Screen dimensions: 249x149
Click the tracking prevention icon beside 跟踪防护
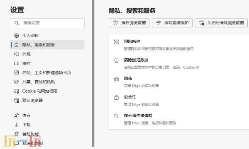click(116, 42)
